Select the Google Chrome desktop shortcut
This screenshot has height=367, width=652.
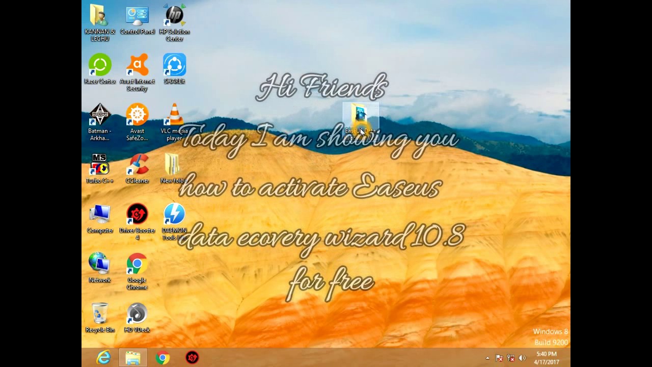pos(137,271)
